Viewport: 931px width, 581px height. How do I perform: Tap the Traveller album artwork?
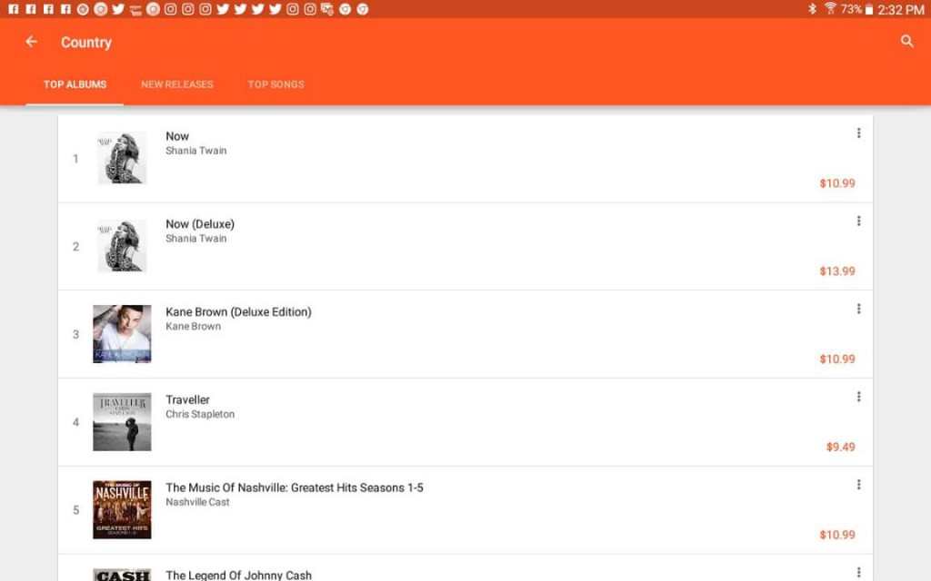tap(122, 421)
